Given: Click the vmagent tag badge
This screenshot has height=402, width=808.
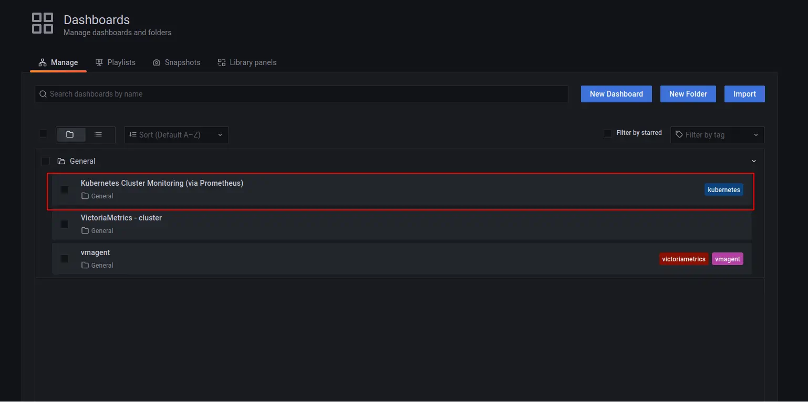Looking at the screenshot, I should [x=727, y=259].
